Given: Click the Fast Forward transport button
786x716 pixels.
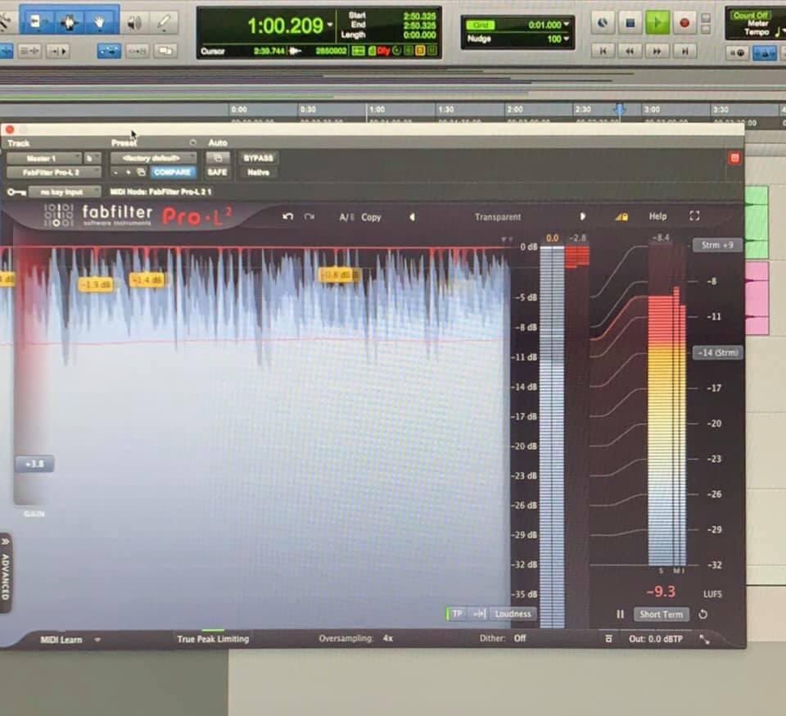Looking at the screenshot, I should 657,51.
